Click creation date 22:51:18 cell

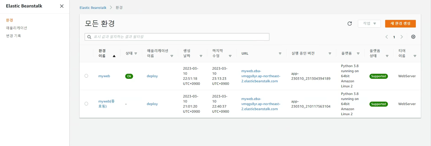pos(191,76)
